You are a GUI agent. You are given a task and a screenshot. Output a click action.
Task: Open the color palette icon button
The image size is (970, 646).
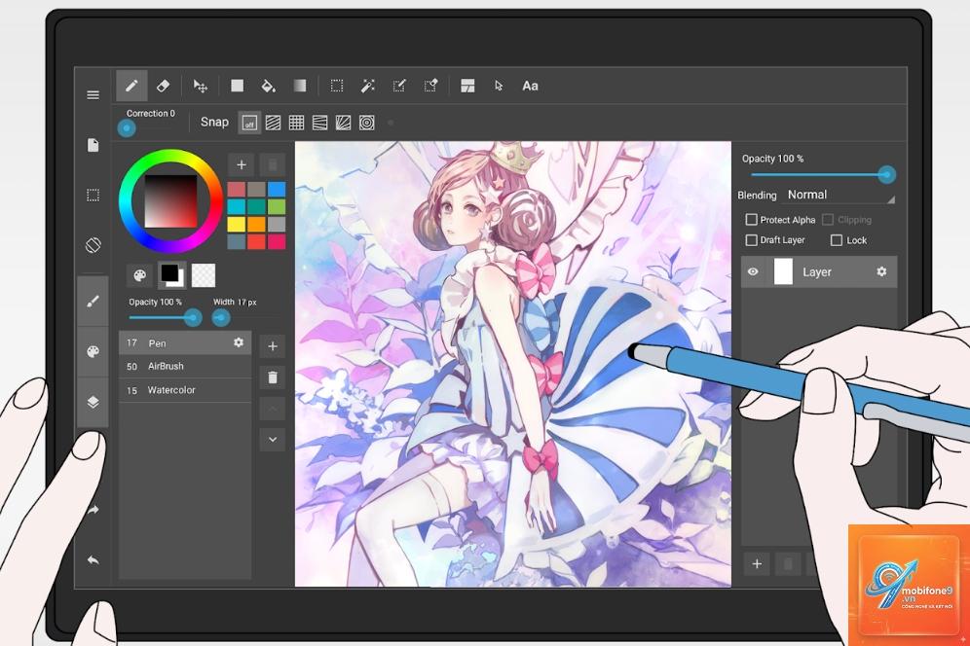[x=140, y=275]
